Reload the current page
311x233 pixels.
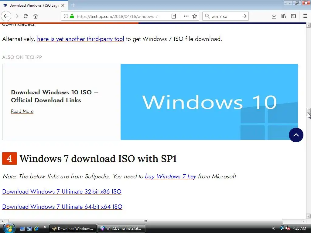coord(26,16)
